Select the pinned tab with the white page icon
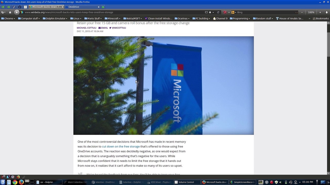Image resolution: width=330 pixels, height=185 pixels. pyautogui.click(x=25, y=7)
